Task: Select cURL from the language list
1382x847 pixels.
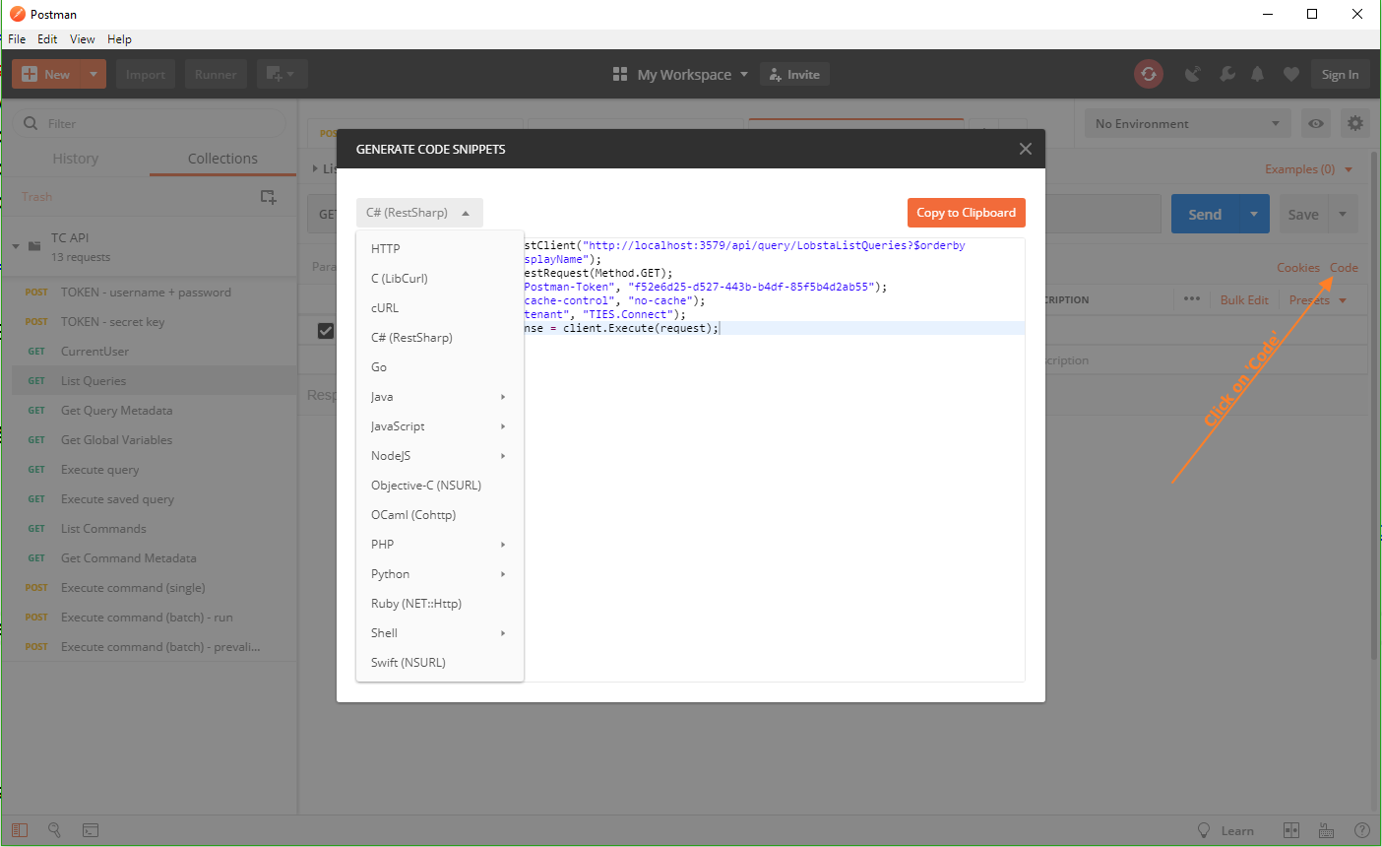Action: point(385,308)
